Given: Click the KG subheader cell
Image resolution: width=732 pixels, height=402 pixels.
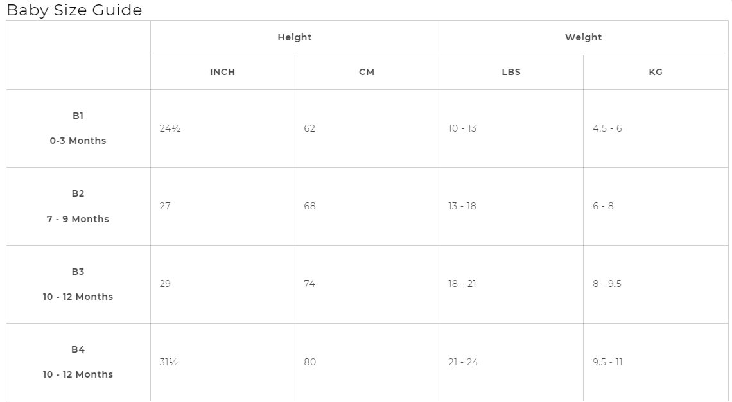Looking at the screenshot, I should point(655,72).
